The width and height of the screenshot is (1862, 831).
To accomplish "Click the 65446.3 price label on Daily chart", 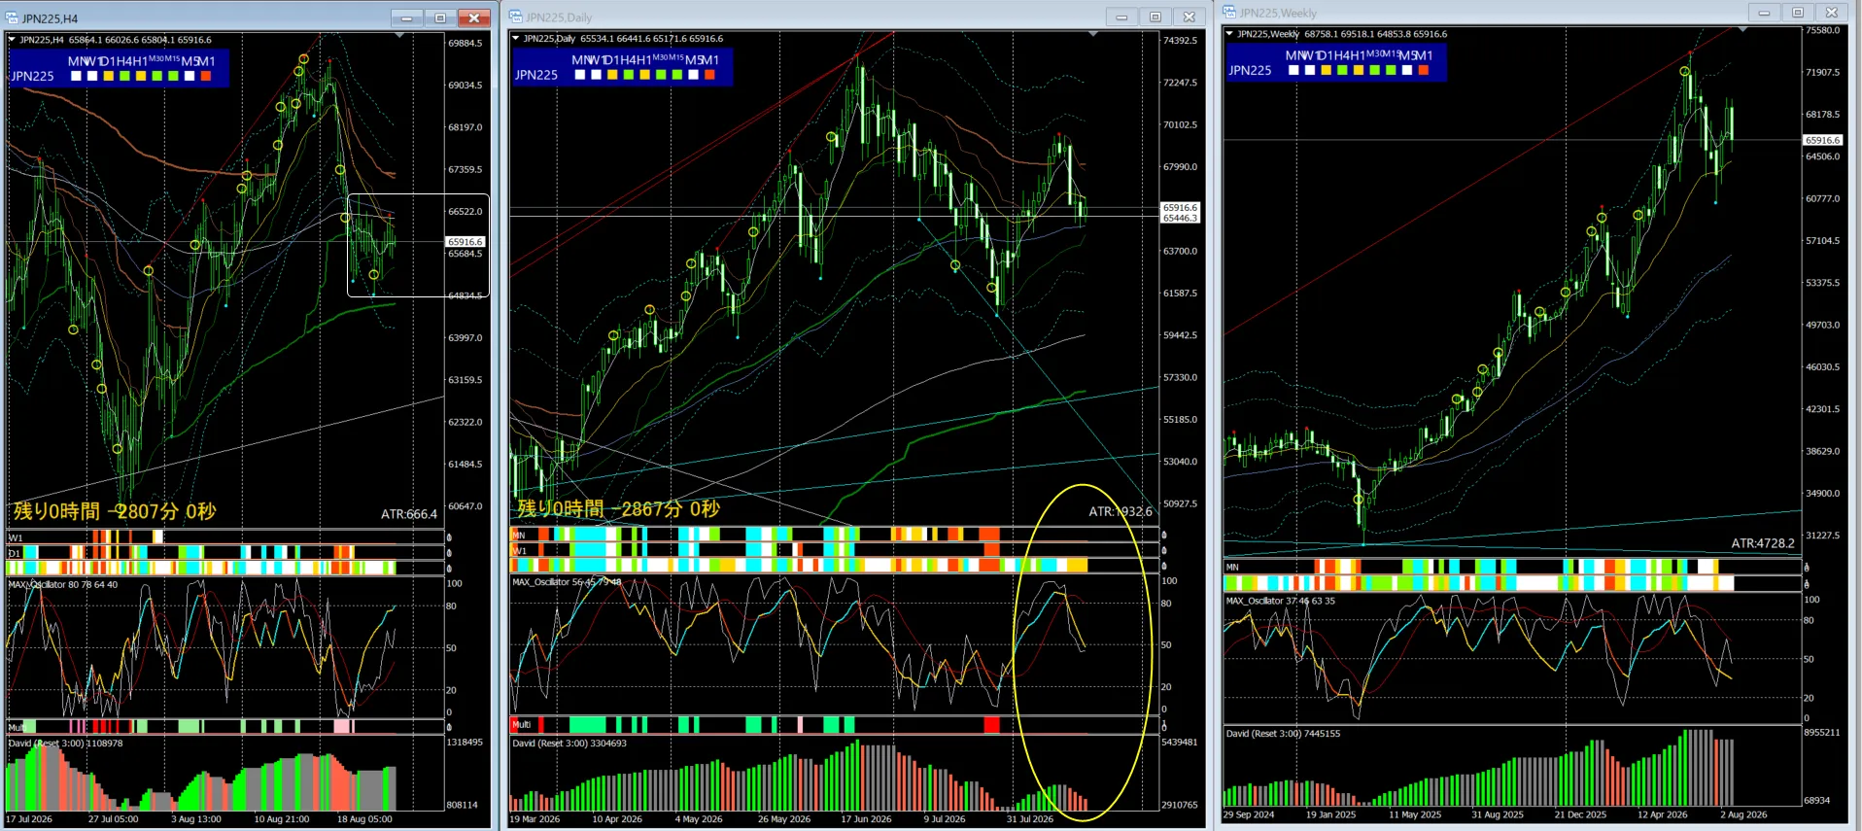I will [1180, 218].
